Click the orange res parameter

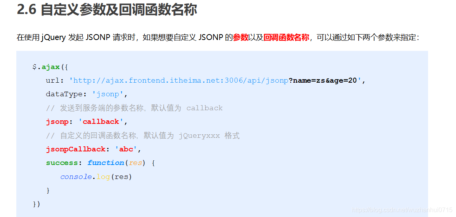(135, 163)
